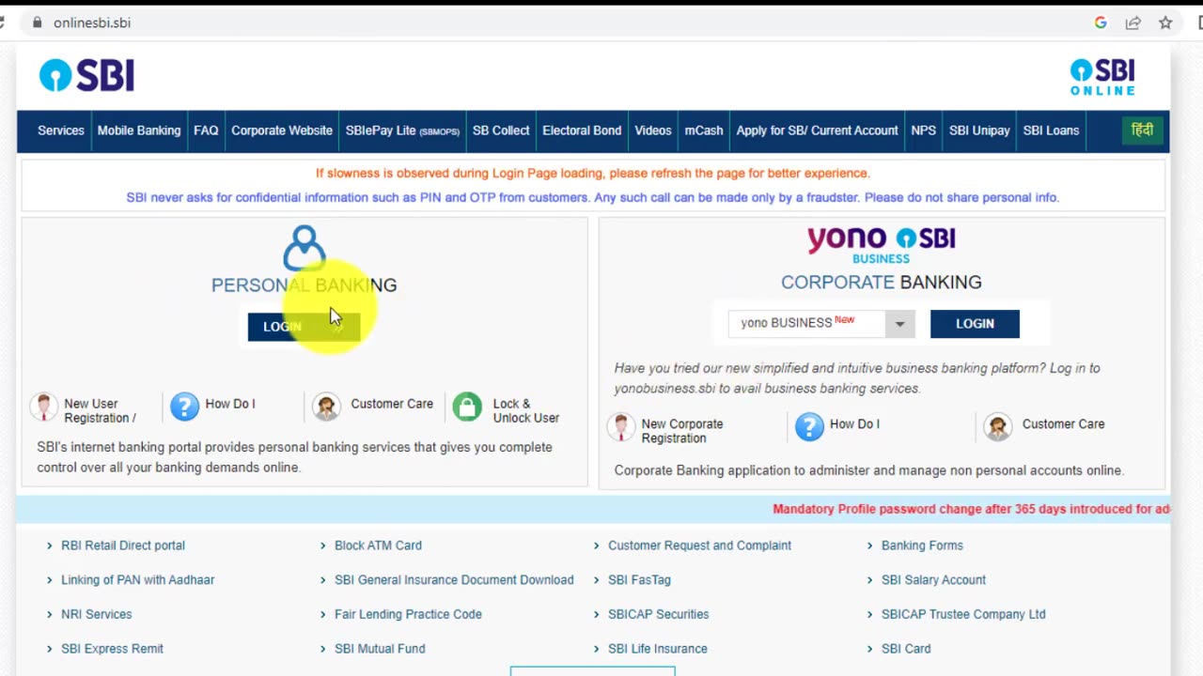Open the Mobile Banking menu item
The image size is (1203, 676).
coord(139,131)
